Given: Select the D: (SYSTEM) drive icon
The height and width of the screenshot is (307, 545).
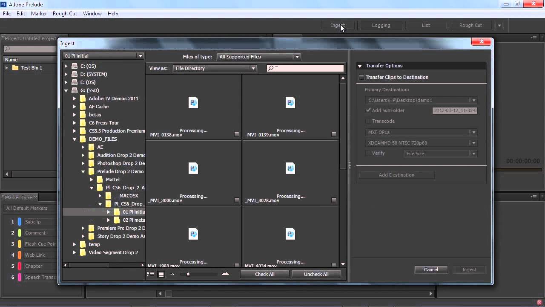Looking at the screenshot, I should coord(75,74).
